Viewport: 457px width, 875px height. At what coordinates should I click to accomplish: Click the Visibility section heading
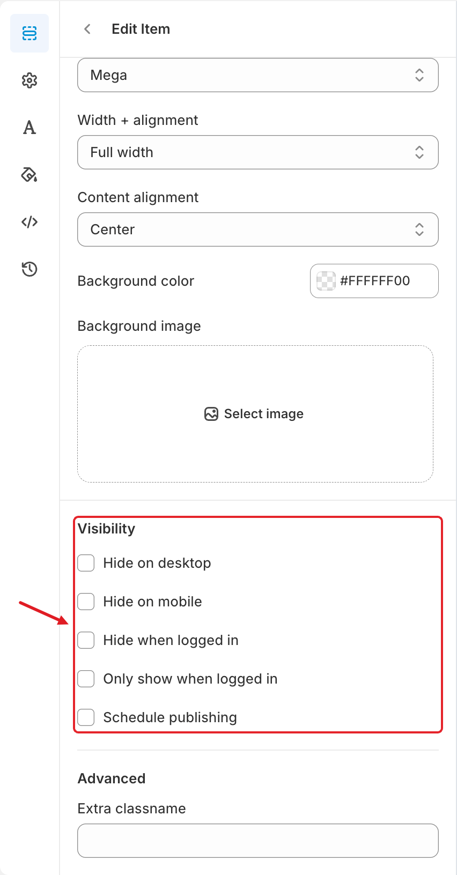[107, 529]
